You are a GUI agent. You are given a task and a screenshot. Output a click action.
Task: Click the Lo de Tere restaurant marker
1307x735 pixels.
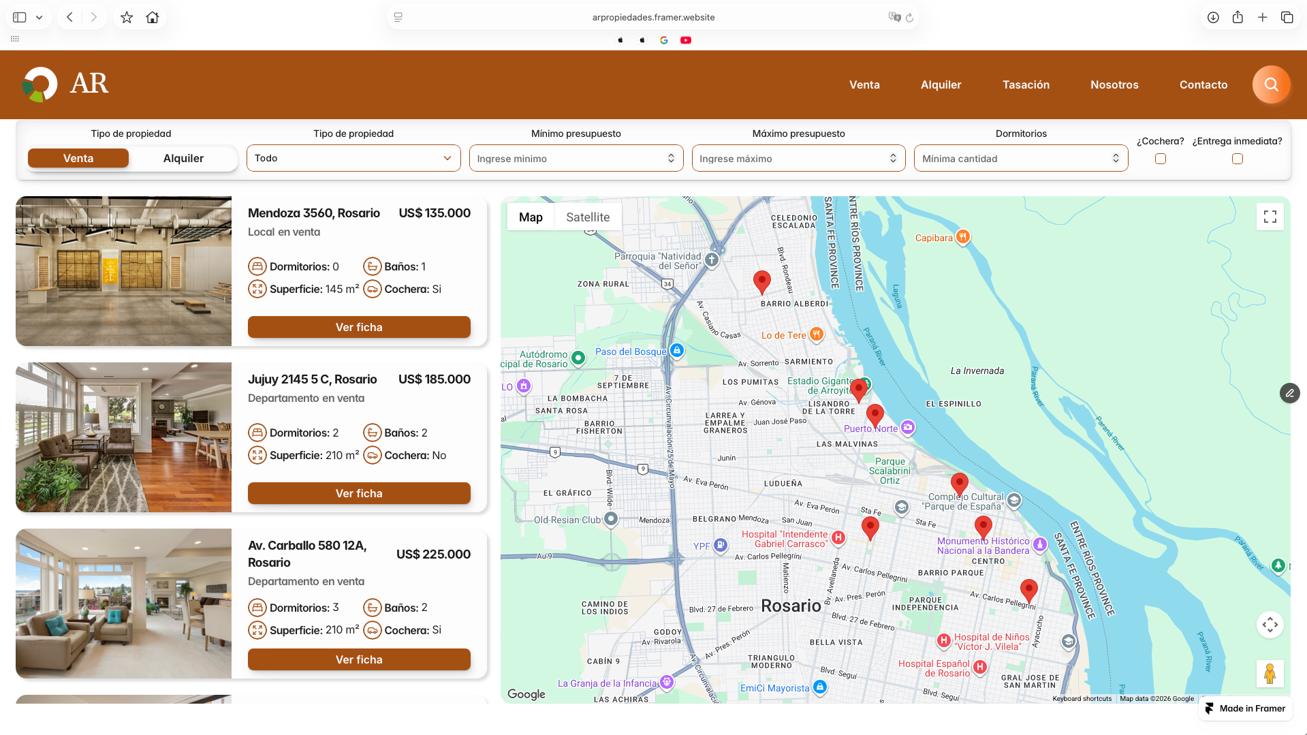coord(816,334)
